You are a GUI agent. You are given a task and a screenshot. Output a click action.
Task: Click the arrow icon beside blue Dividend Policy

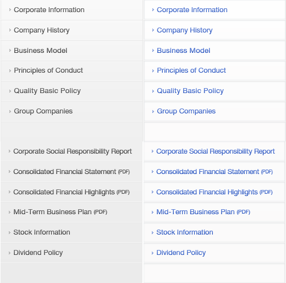click(x=152, y=253)
